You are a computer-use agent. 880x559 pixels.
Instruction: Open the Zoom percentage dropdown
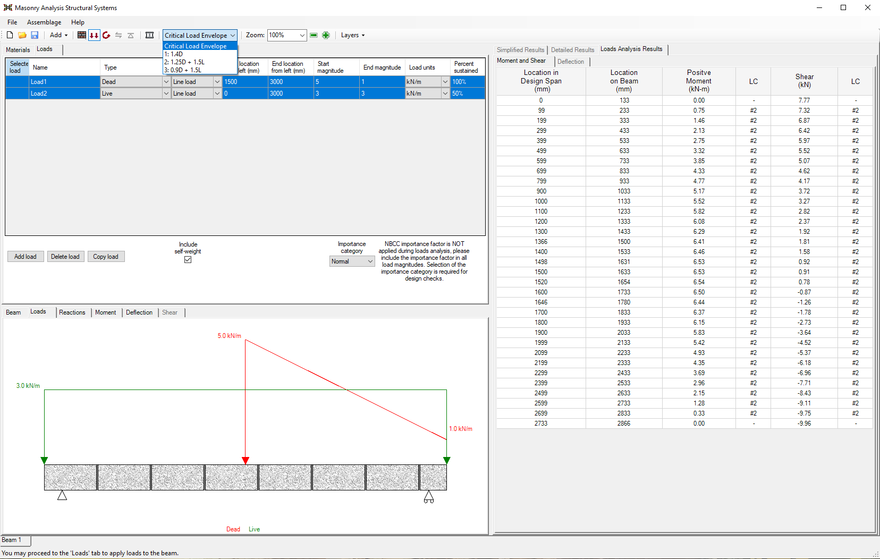[302, 35]
